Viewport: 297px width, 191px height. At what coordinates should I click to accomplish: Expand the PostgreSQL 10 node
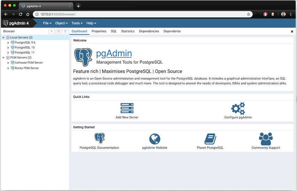[8, 47]
